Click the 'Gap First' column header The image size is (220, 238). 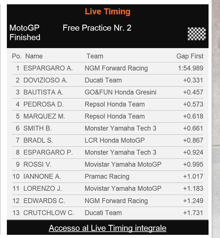click(190, 56)
